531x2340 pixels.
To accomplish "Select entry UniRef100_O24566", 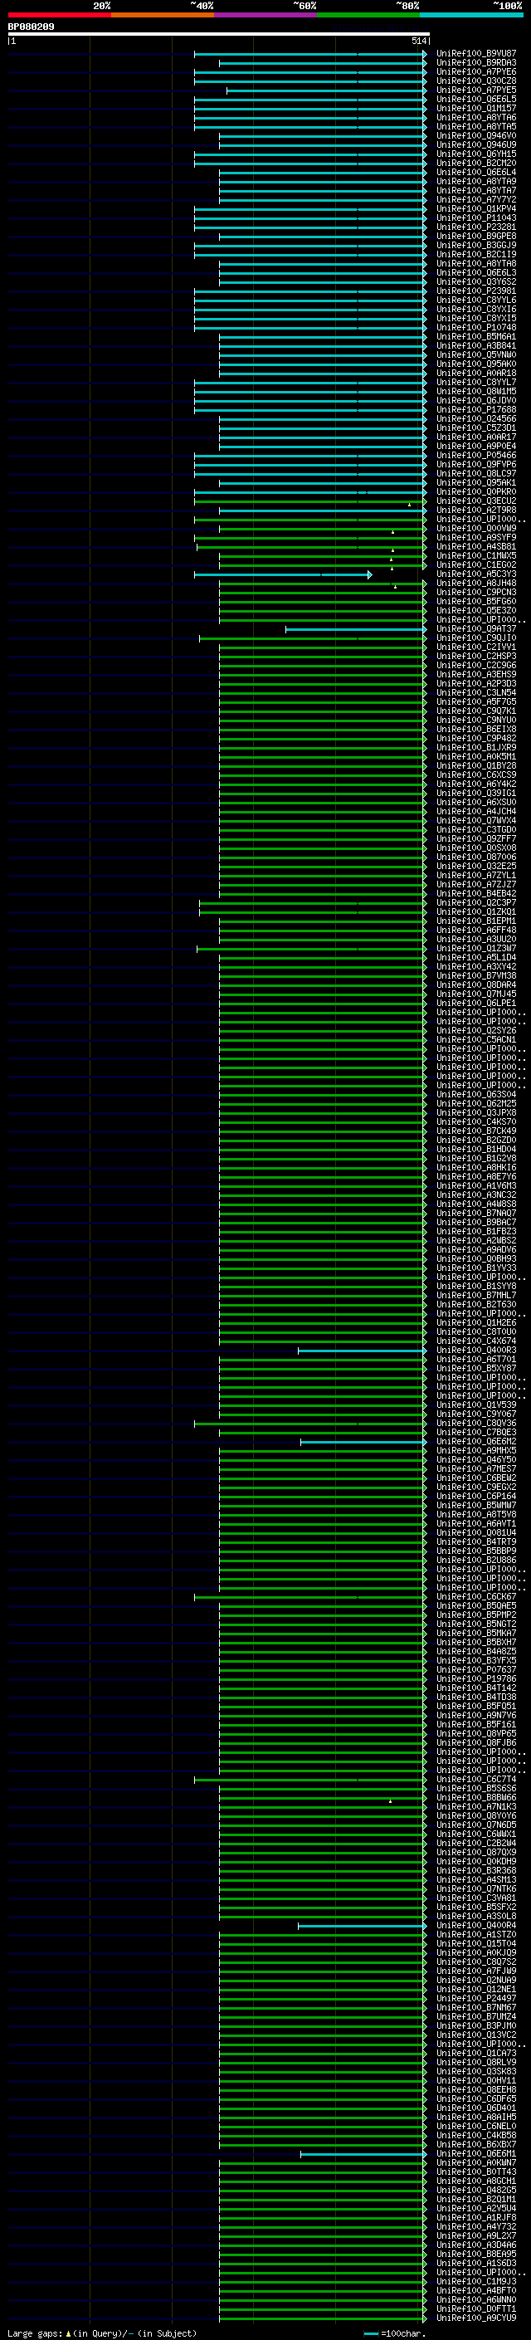I will tap(476, 418).
